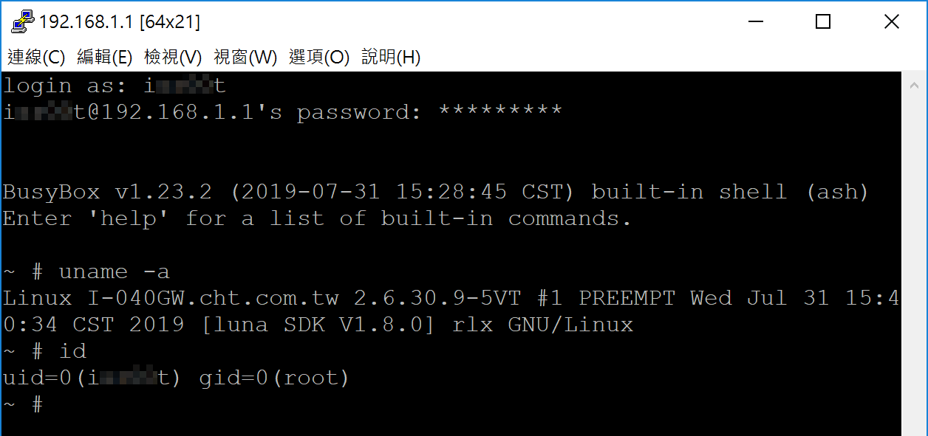The height and width of the screenshot is (436, 928).
Task: Click the BusyBox v1.23.2 banner line
Action: pos(436,192)
